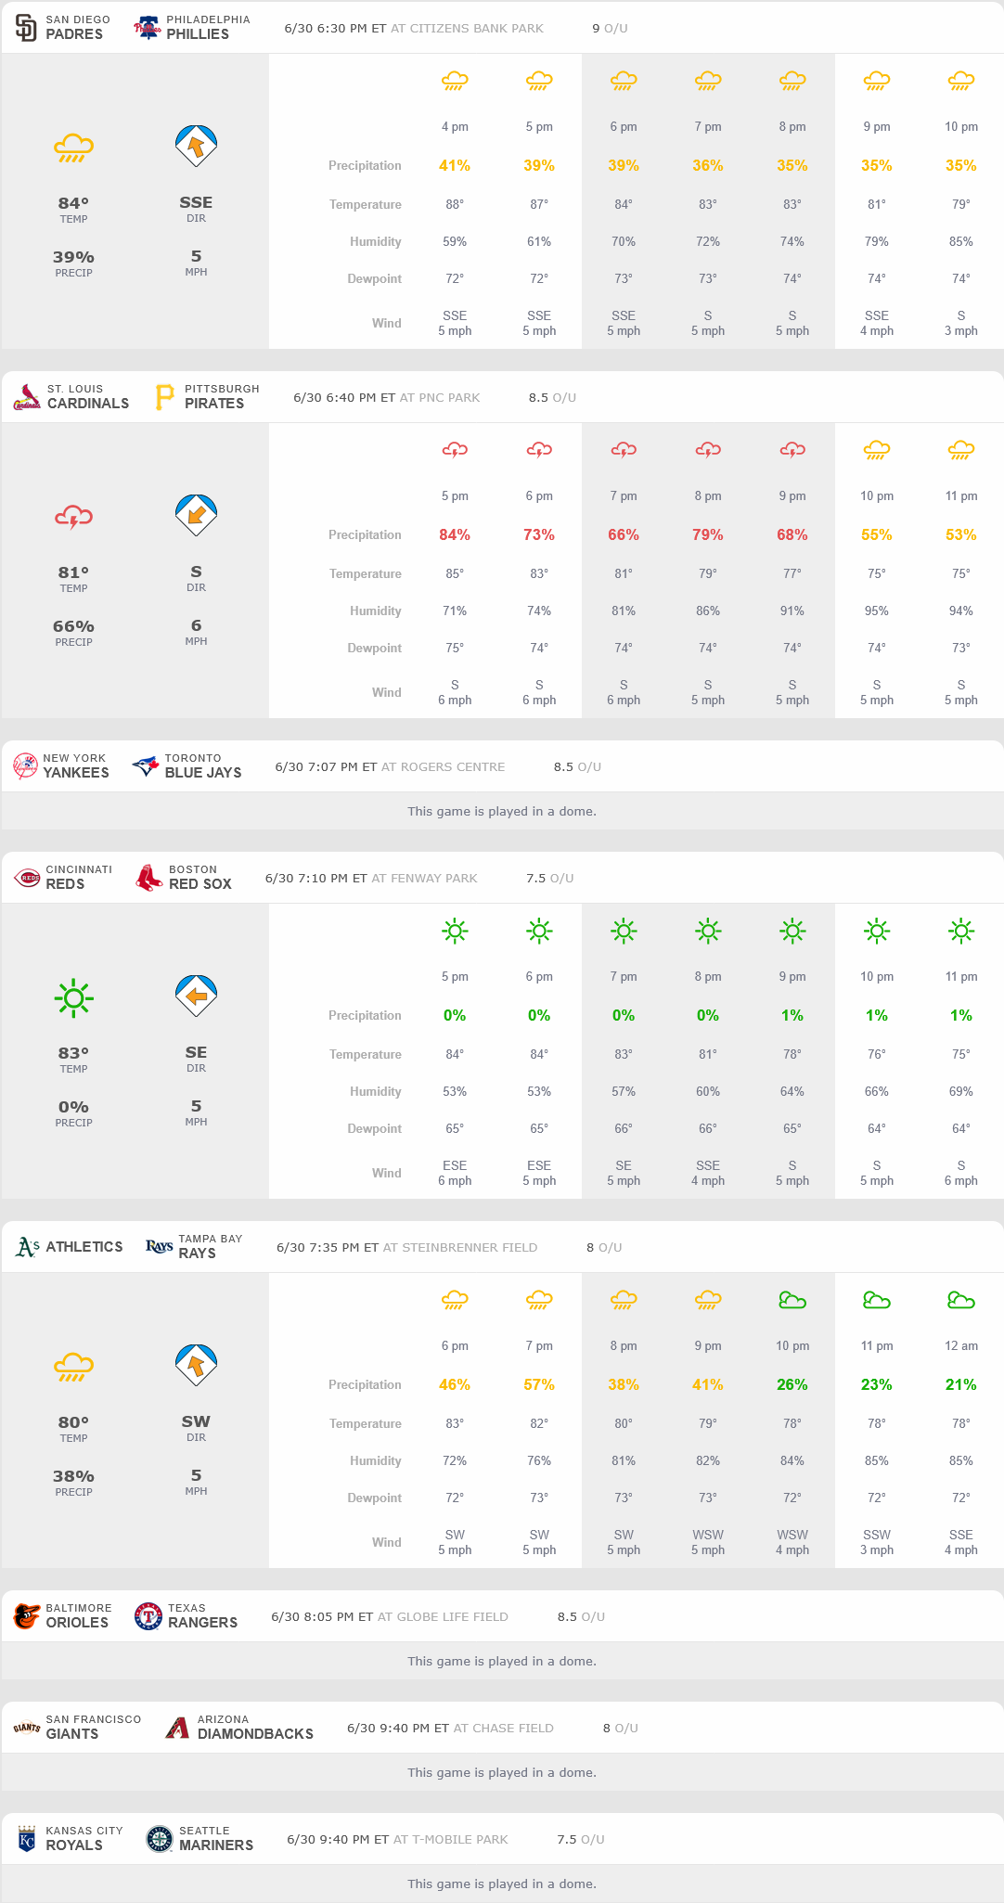The height and width of the screenshot is (1903, 1004).
Task: Click '6/30 7:35 PM ET at Steinbrenner Field'
Action: coord(407,1248)
